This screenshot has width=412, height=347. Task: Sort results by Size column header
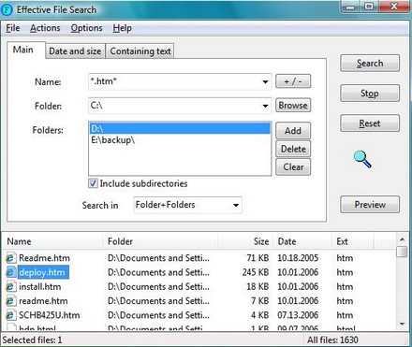tap(245, 241)
